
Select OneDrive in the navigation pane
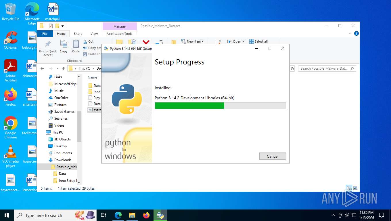click(61, 98)
